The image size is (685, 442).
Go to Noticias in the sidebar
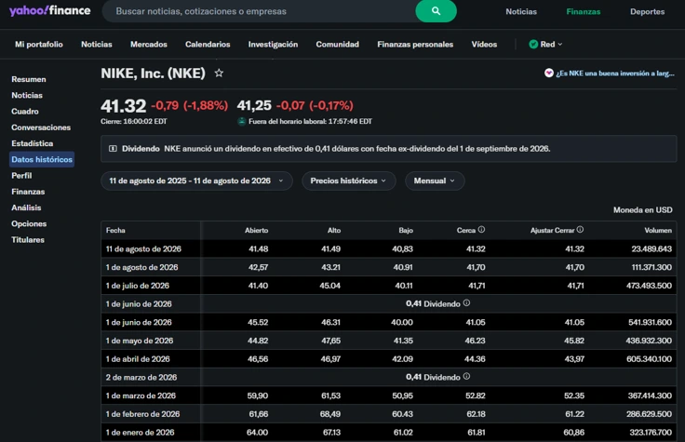[x=27, y=95]
